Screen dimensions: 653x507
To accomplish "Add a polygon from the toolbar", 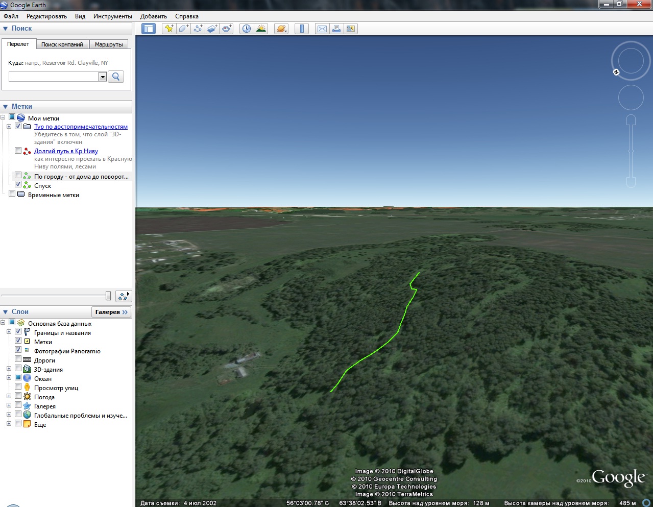I will 184,29.
